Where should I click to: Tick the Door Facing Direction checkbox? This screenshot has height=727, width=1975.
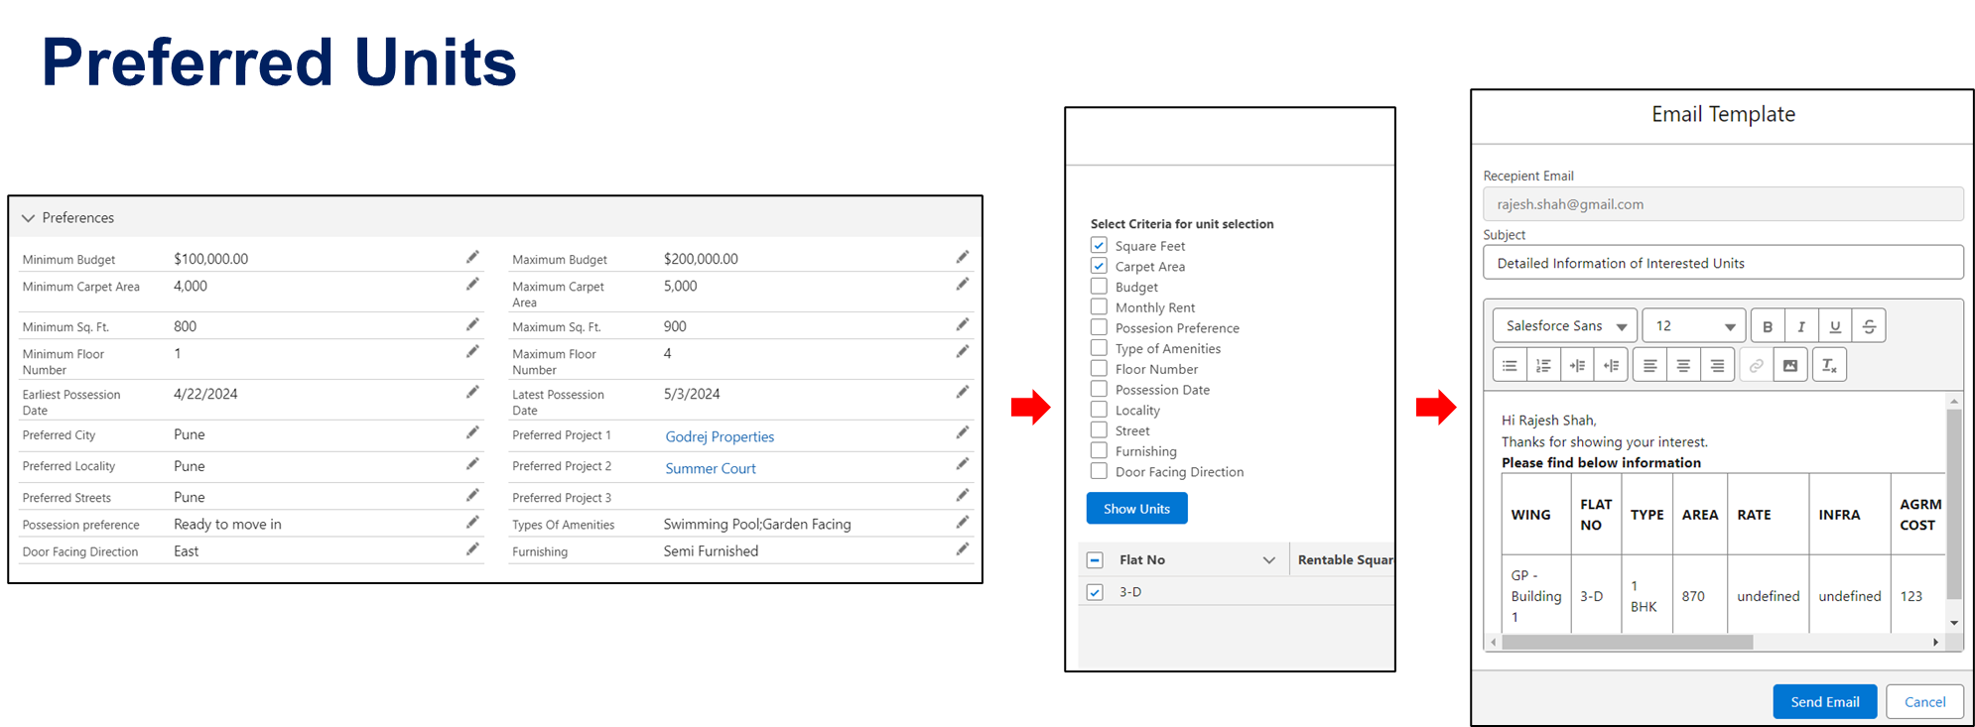coord(1099,472)
